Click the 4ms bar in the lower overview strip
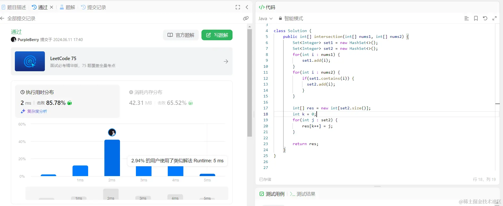This screenshot has width=503, height=206. point(175,197)
